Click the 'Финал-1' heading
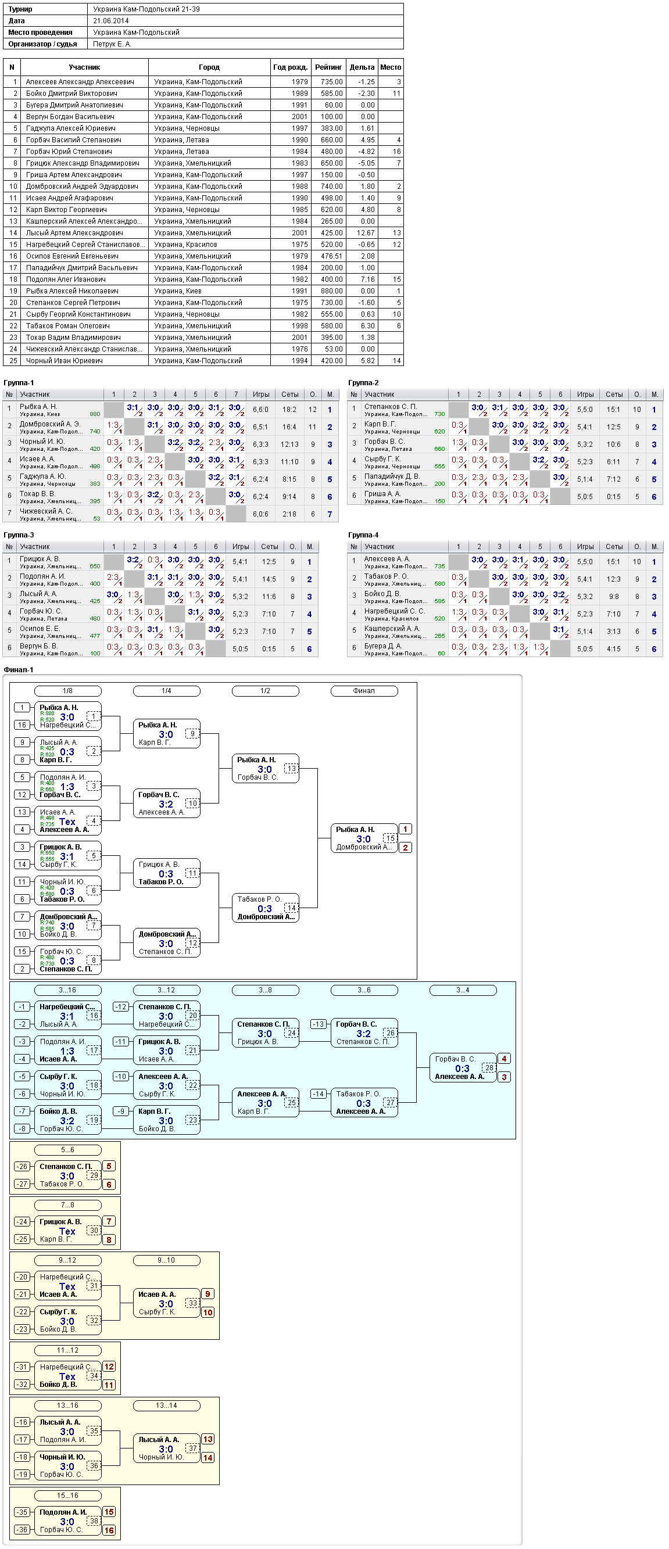 tap(18, 670)
